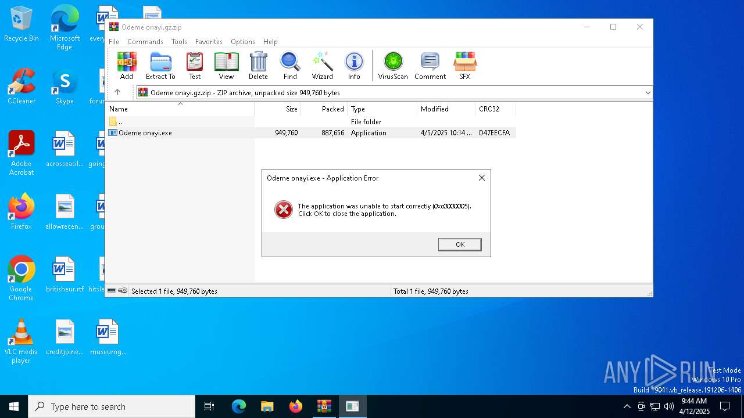Sort by the Modified column header
The image size is (744, 418).
click(446, 109)
